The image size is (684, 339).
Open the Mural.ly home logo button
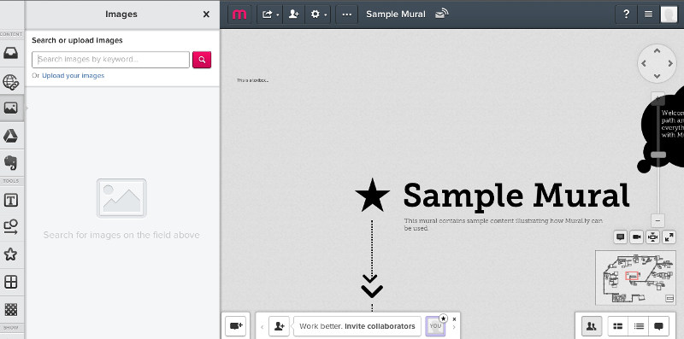[239, 15]
